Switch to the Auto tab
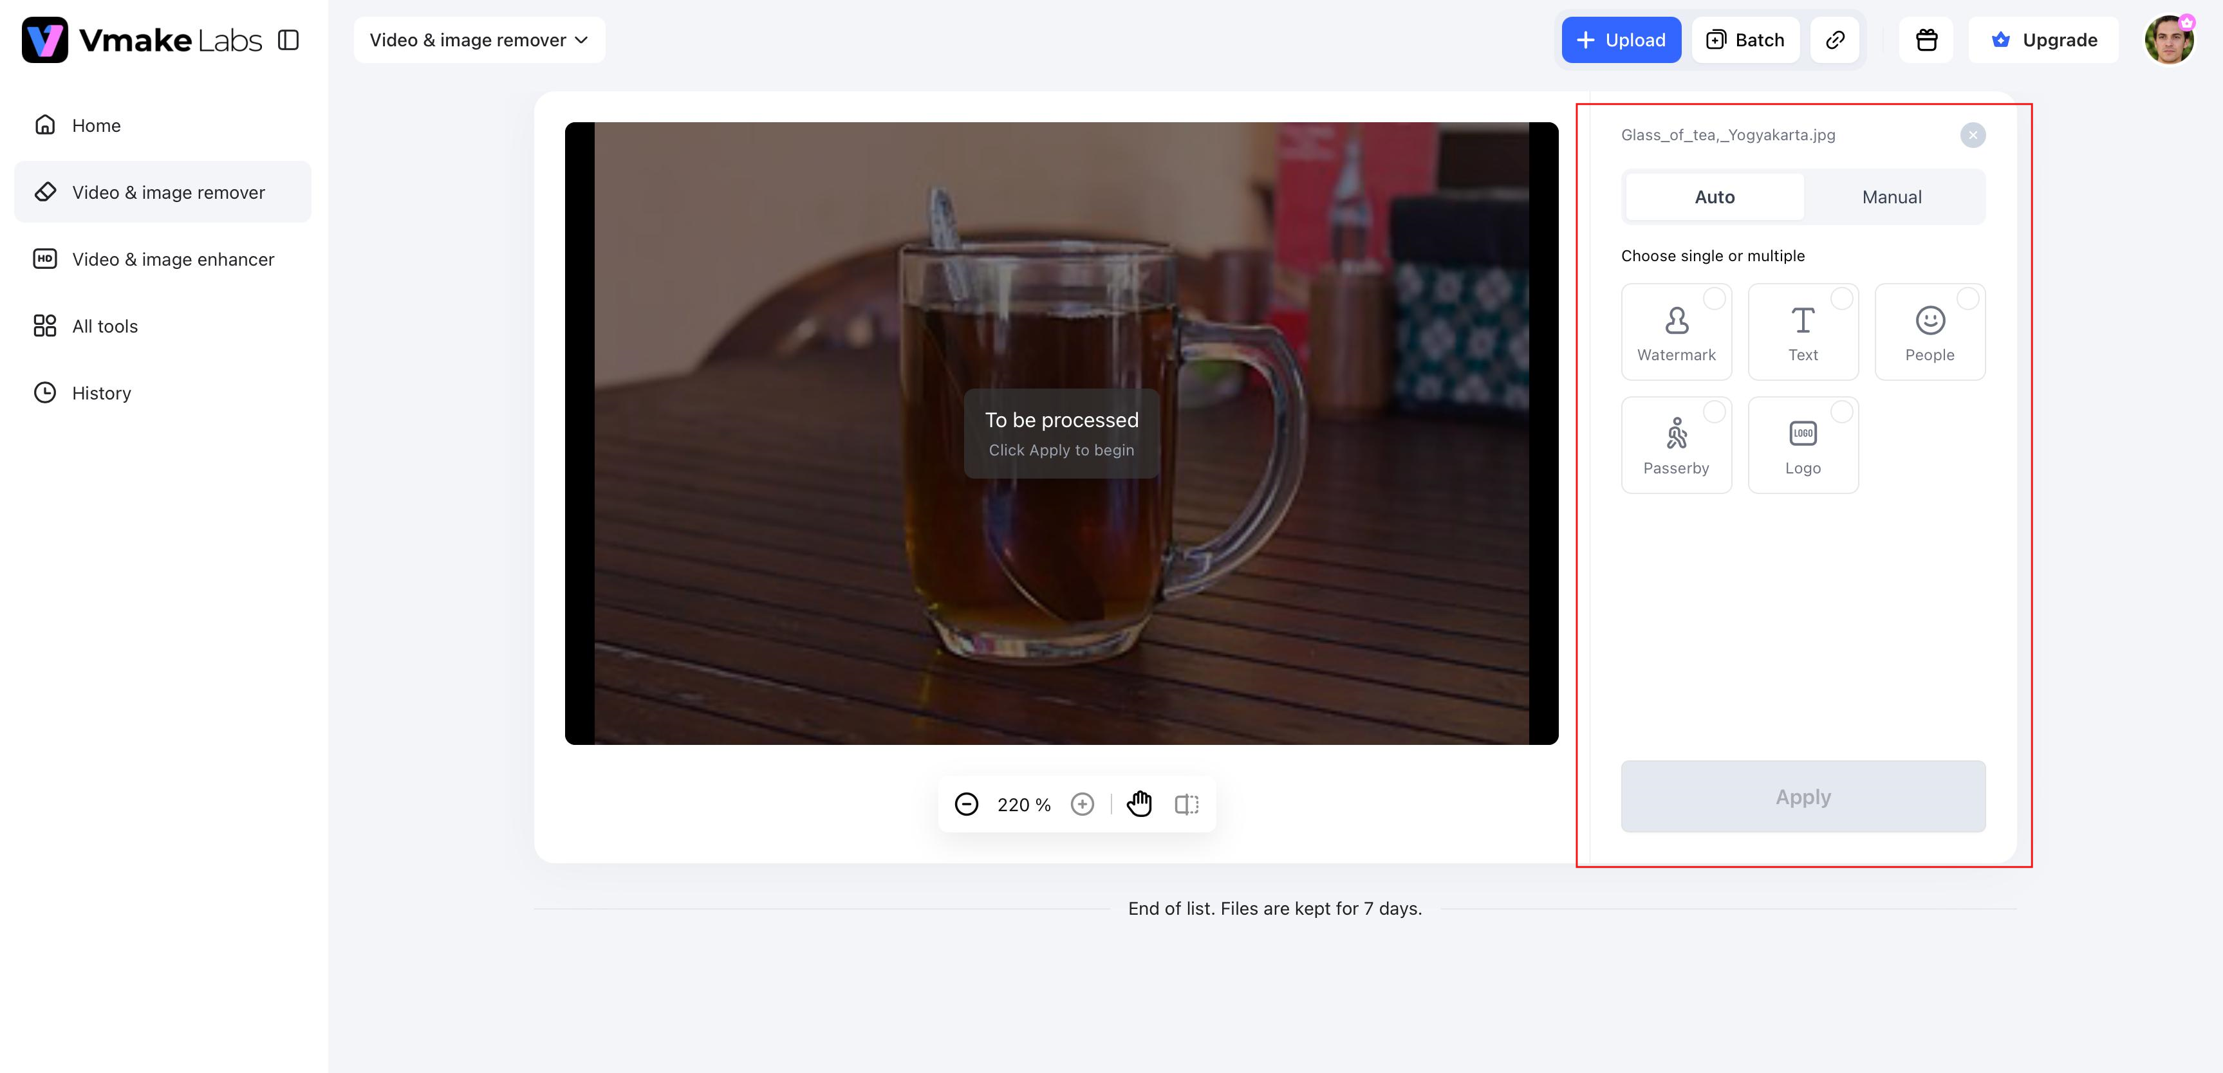2223x1073 pixels. point(1714,197)
